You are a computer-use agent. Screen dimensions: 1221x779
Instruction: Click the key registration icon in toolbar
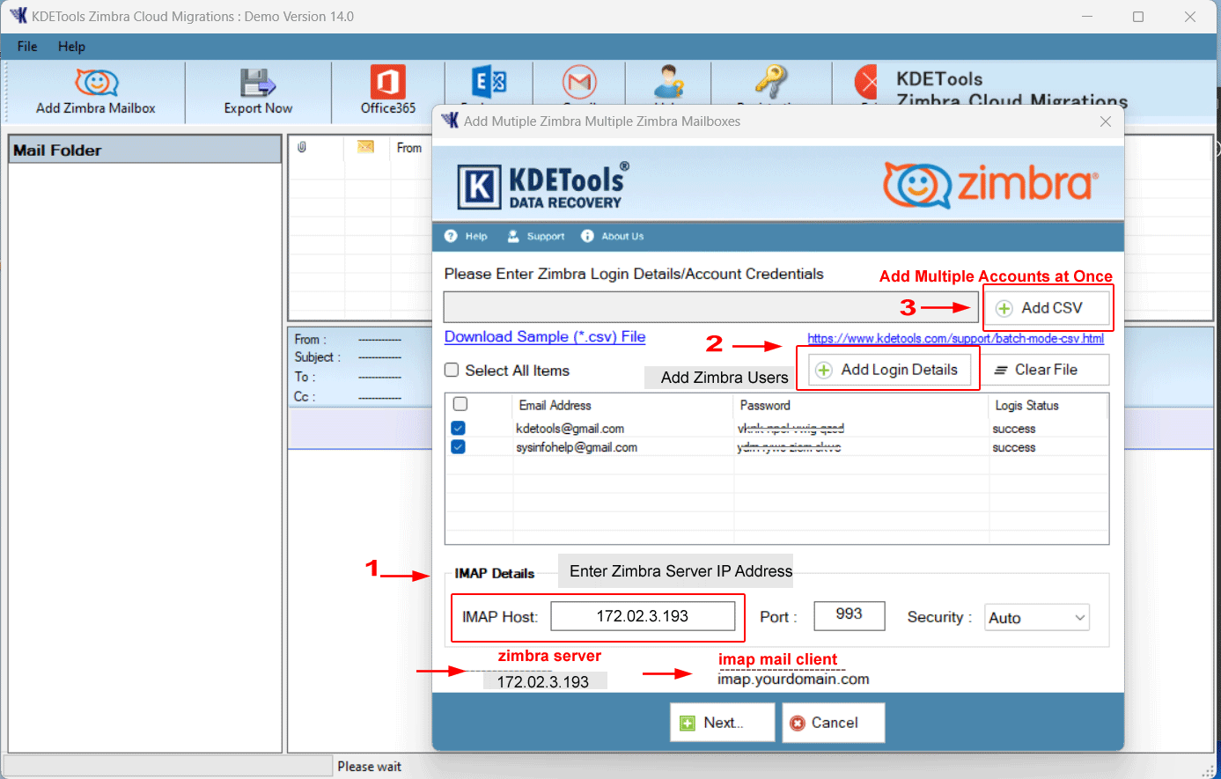(771, 84)
